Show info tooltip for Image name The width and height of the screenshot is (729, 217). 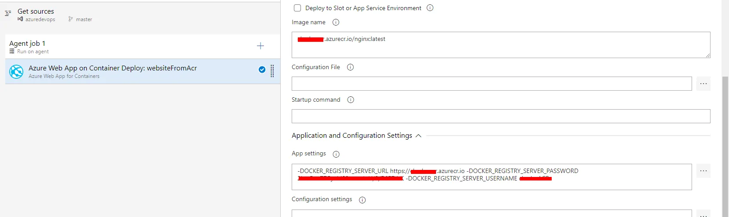click(x=336, y=22)
